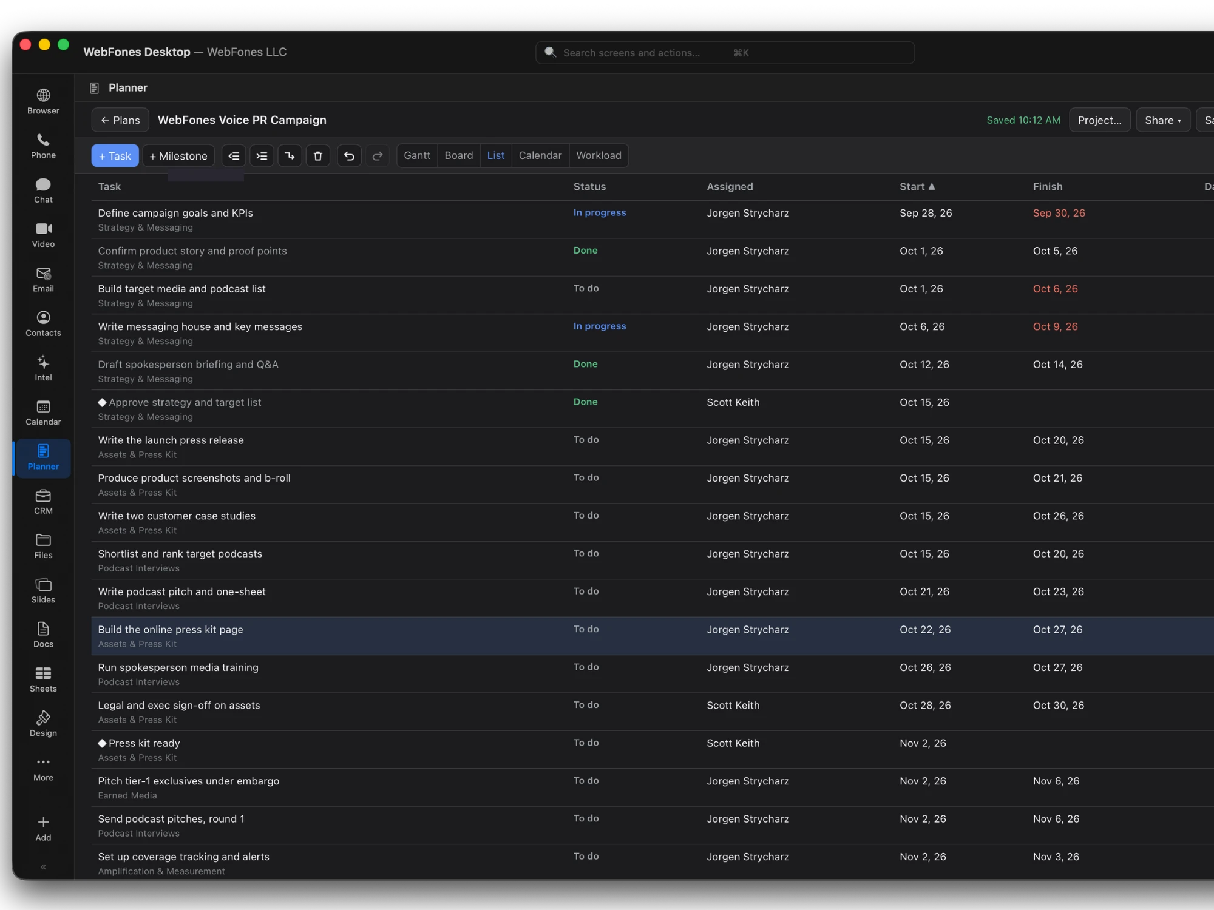Viewport: 1214px width, 910px height.
Task: Collapse the sidebar with double chevron
Action: tap(43, 867)
